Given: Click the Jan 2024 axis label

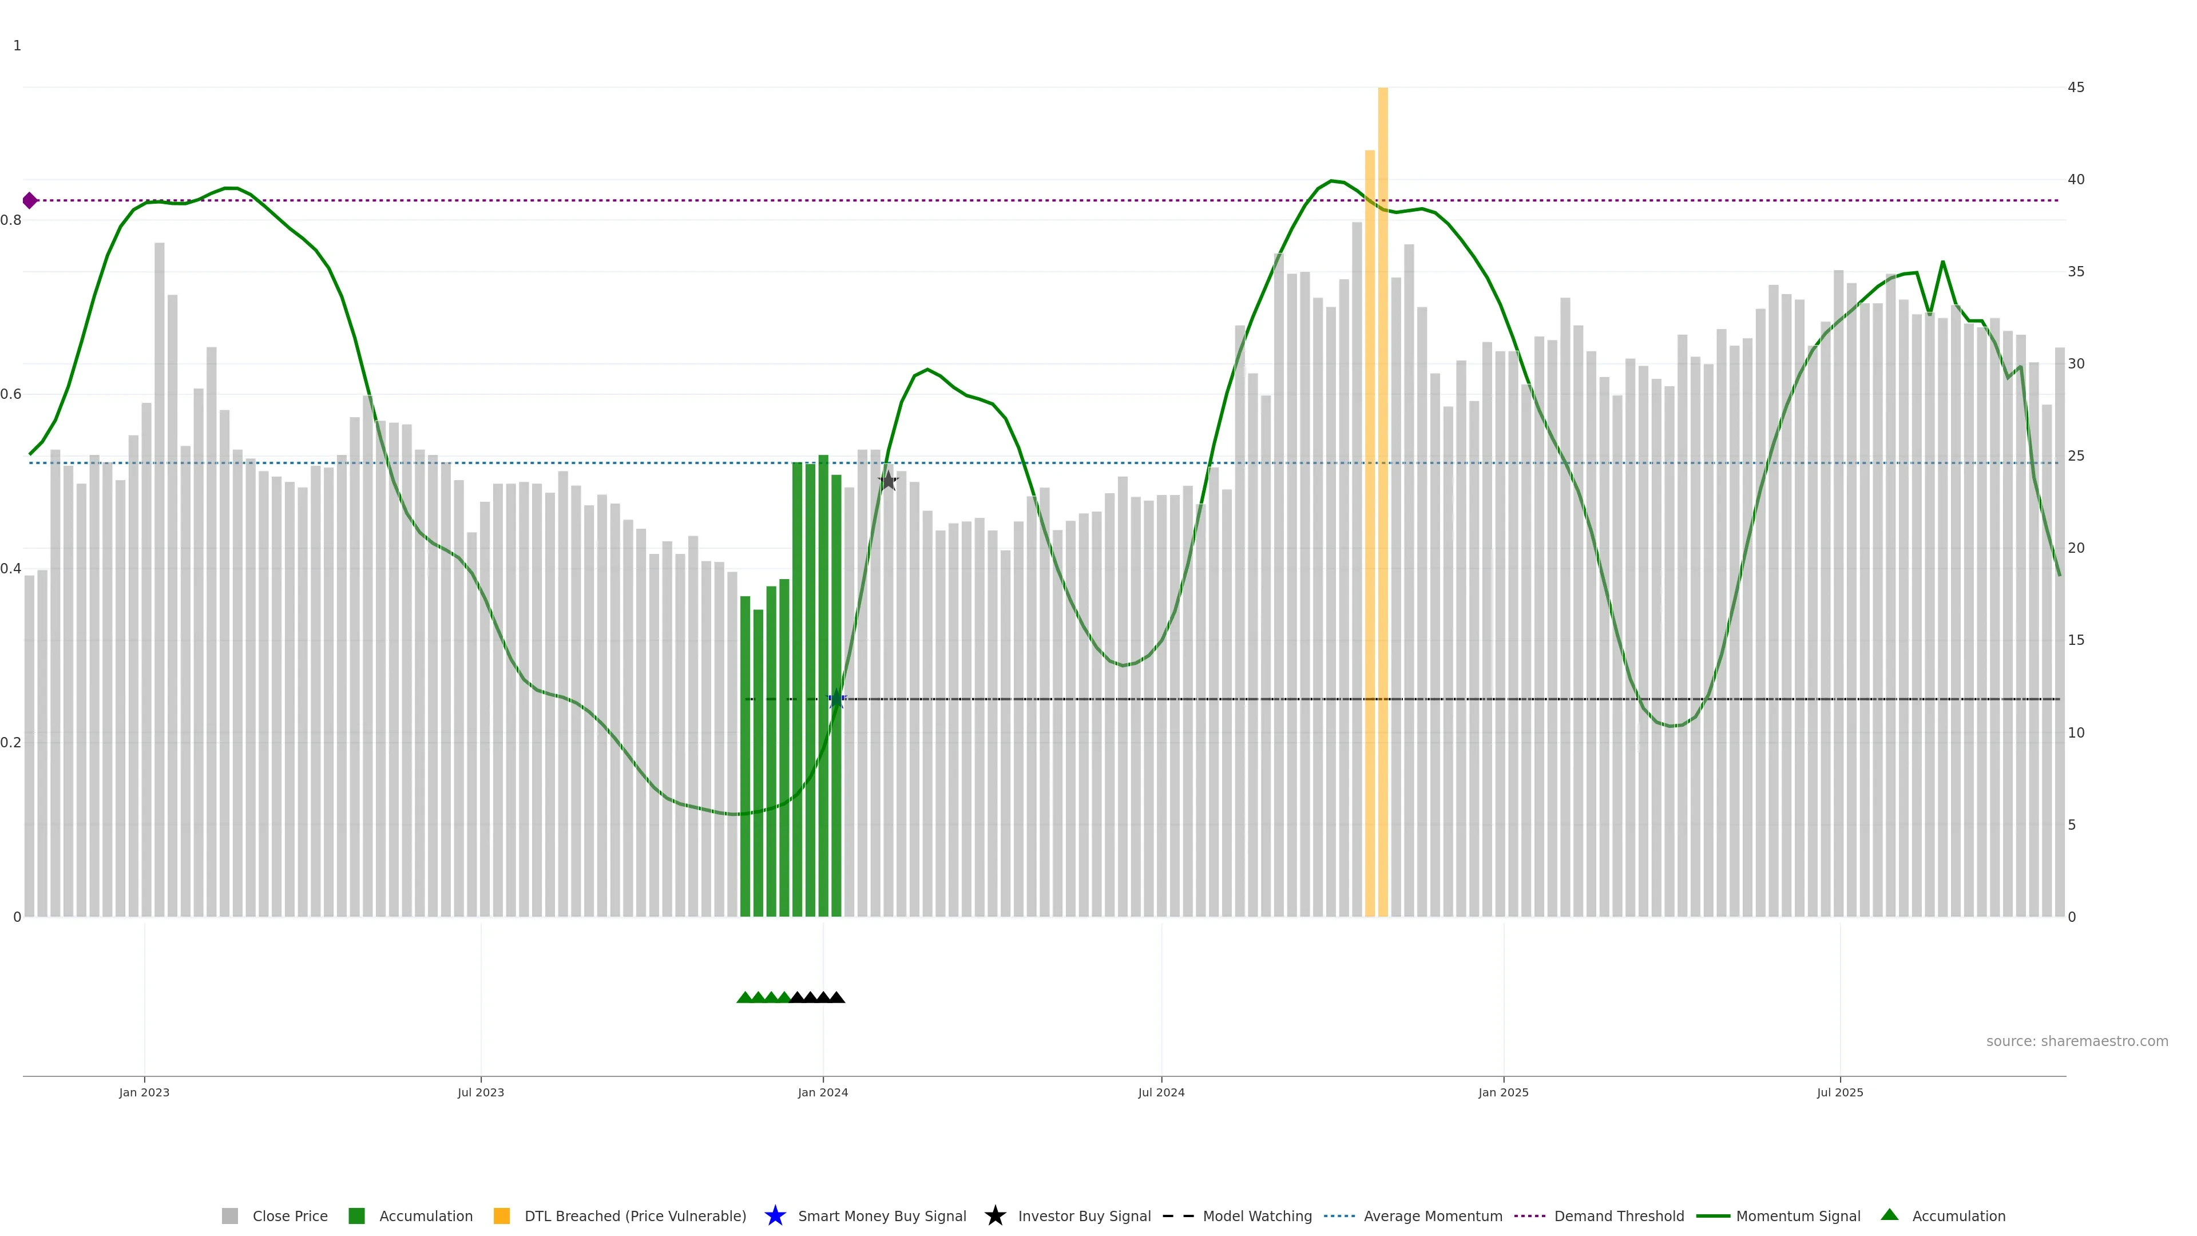Looking at the screenshot, I should pos(822,1093).
